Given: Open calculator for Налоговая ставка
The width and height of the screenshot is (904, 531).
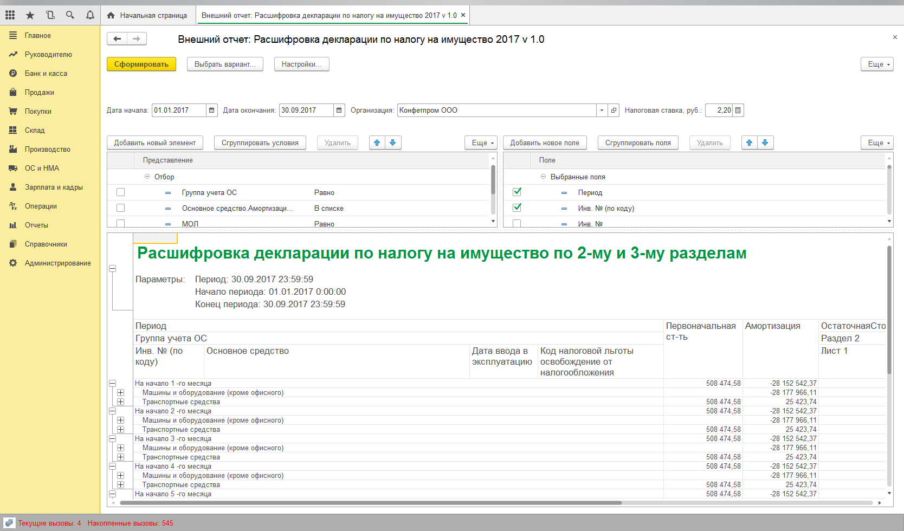Looking at the screenshot, I should click(x=738, y=110).
